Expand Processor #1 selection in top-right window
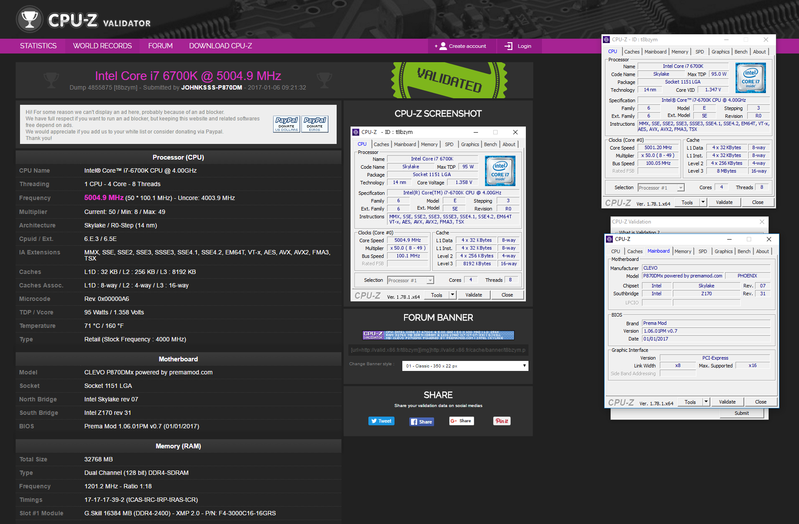 coord(681,188)
